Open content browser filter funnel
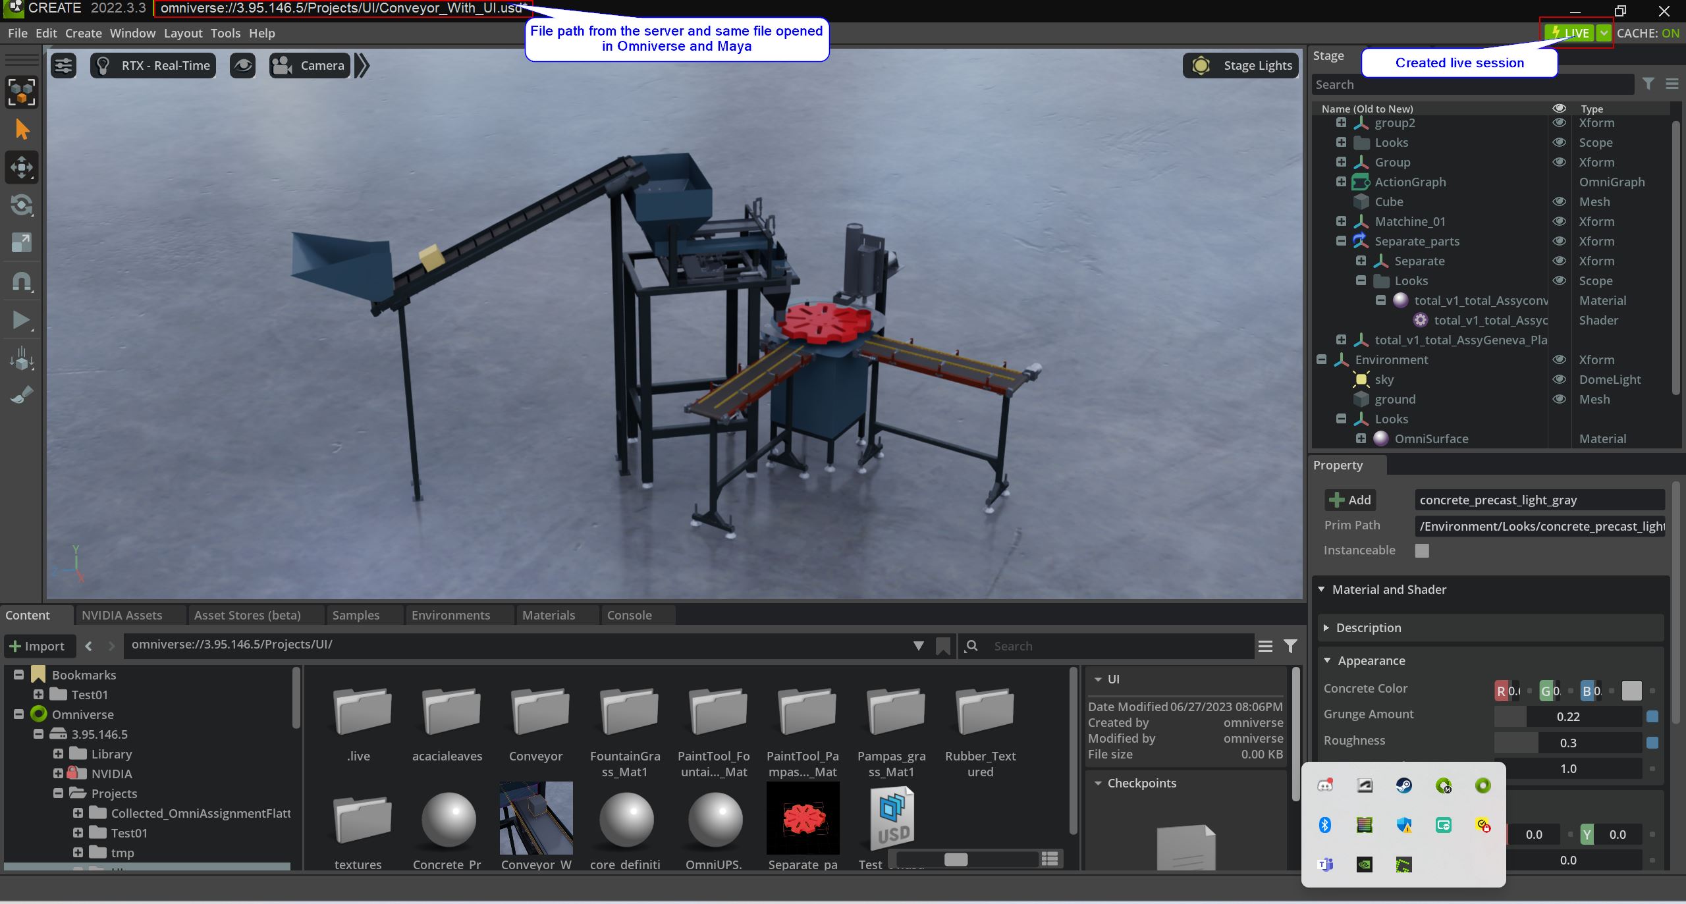Image resolution: width=1686 pixels, height=904 pixels. [x=1291, y=646]
